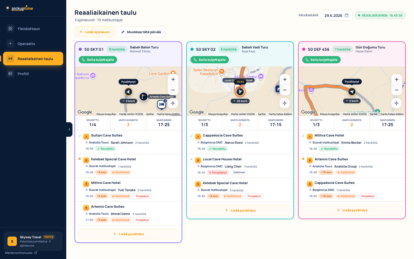Screen dimensions: 414x259
Task: Go to the Profiili page
Action: point(33,74)
